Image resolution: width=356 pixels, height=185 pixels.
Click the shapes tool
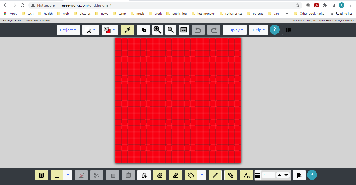point(231,175)
